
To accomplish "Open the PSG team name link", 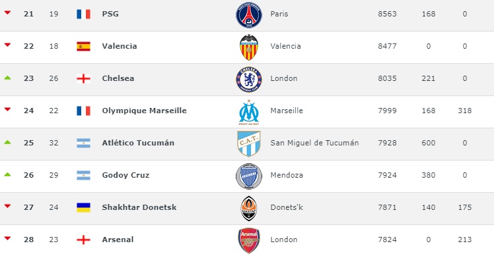I will (110, 14).
